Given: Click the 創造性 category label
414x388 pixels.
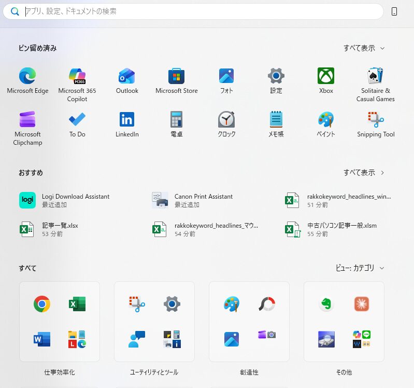Looking at the screenshot, I should click(x=249, y=372).
